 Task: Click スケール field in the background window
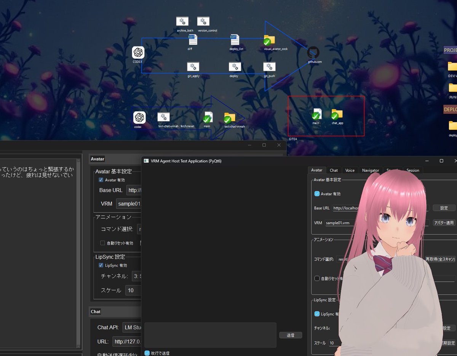click(x=134, y=290)
